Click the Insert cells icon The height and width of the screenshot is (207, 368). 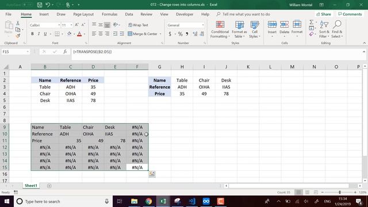(x=272, y=24)
